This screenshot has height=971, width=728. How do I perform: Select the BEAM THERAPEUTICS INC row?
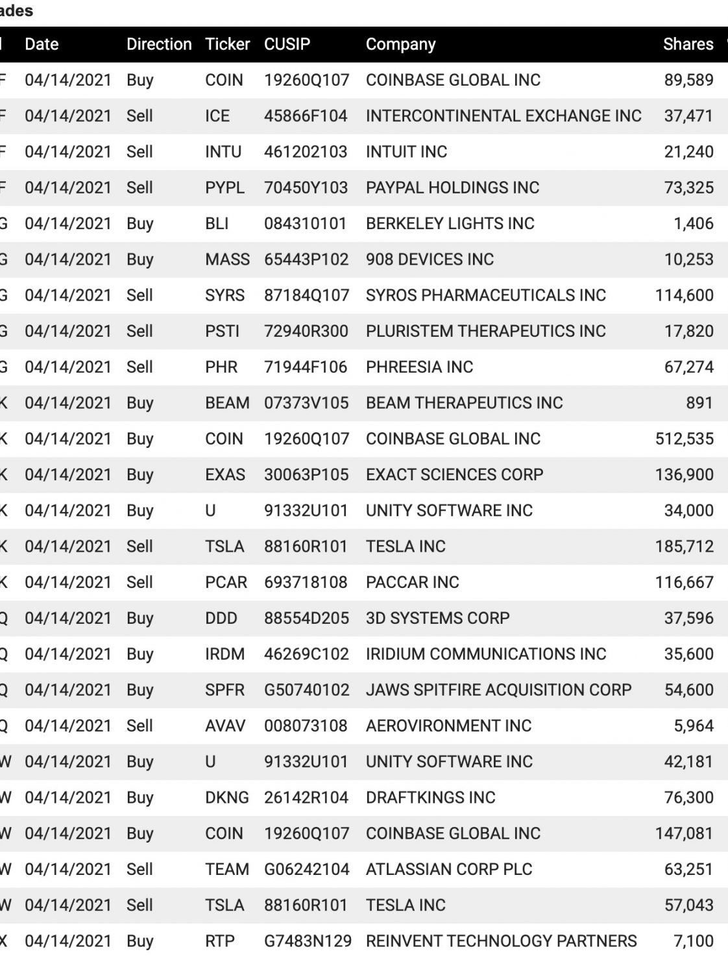(x=364, y=402)
